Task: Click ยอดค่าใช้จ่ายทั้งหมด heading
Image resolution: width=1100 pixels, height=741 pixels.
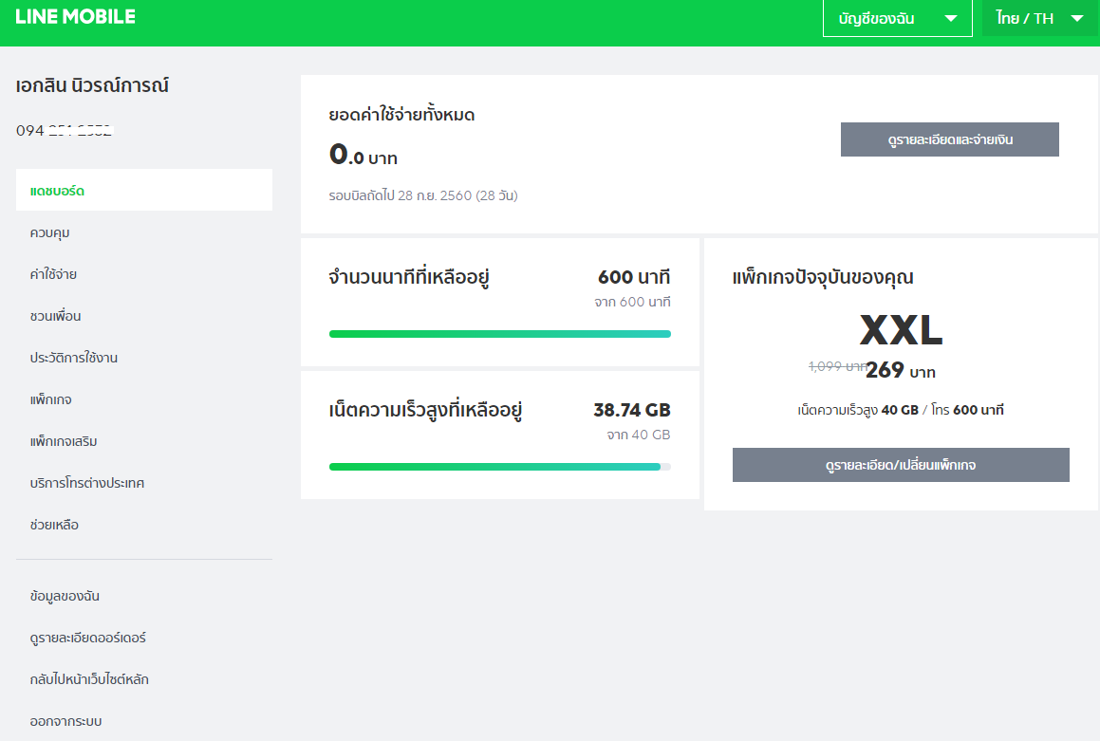Action: point(402,114)
